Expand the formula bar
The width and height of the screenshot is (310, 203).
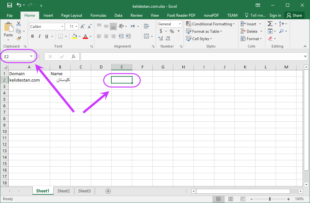305,57
